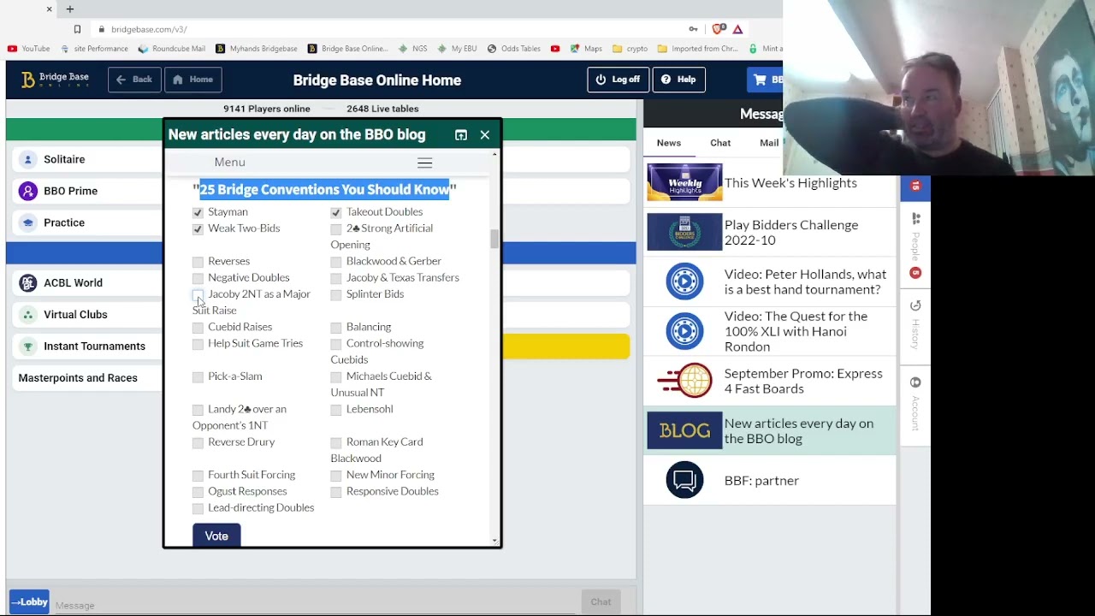This screenshot has height=616, width=1095.
Task: Close the BBO blog popup
Action: (485, 135)
